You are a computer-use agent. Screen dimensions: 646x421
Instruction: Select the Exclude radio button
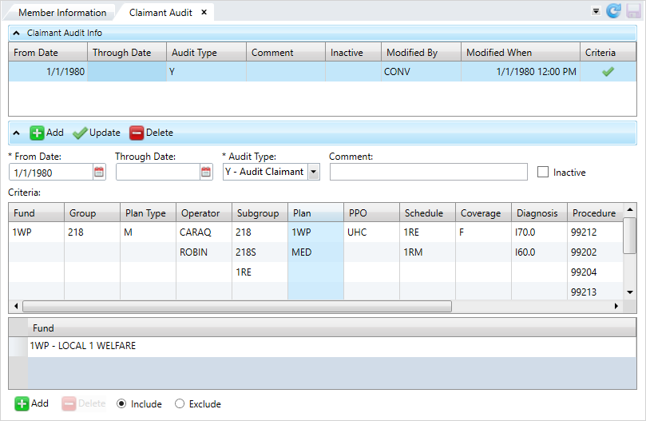(180, 403)
